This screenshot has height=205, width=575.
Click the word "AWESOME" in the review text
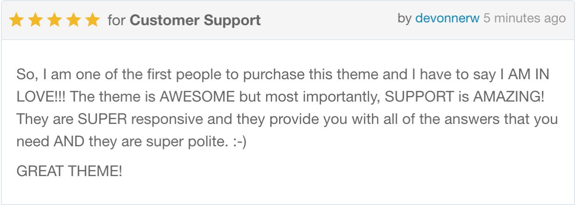(197, 96)
